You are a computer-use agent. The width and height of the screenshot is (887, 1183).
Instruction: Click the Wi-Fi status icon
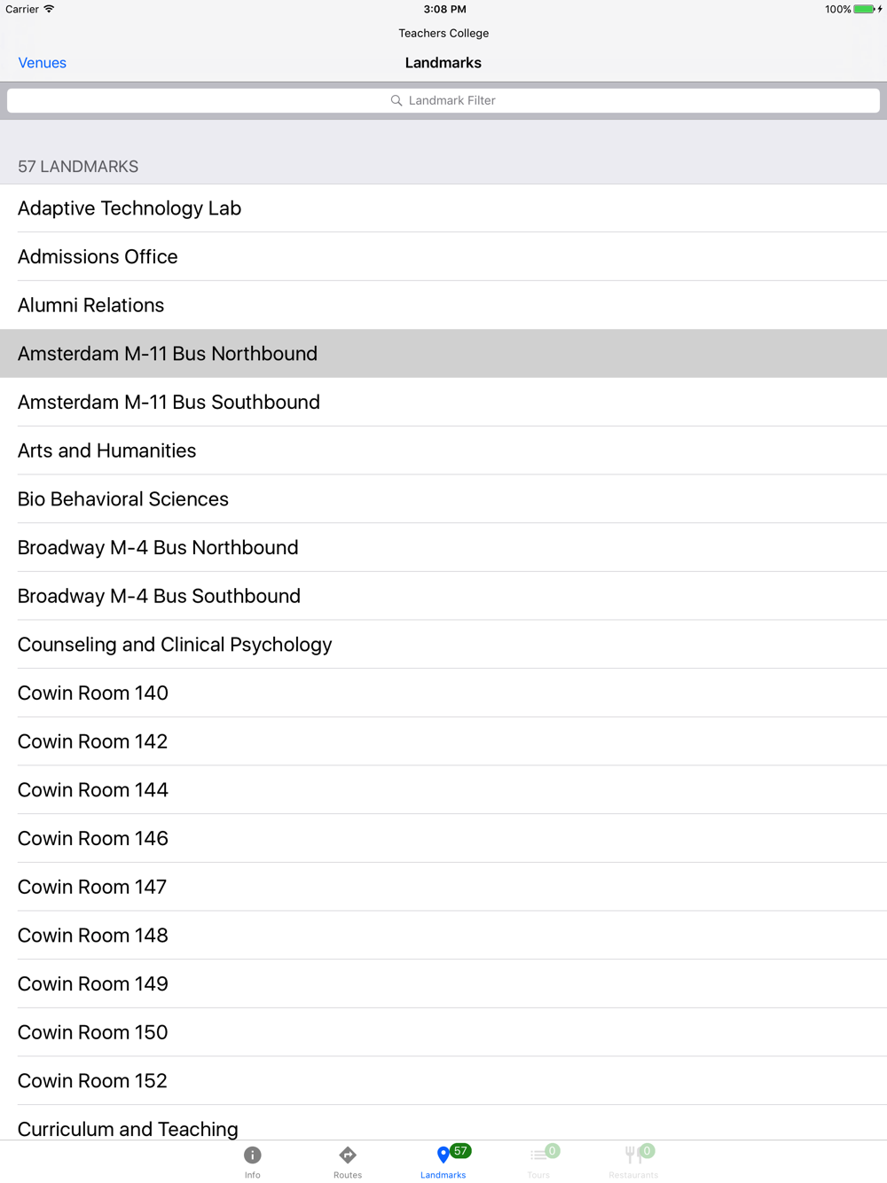pyautogui.click(x=50, y=9)
